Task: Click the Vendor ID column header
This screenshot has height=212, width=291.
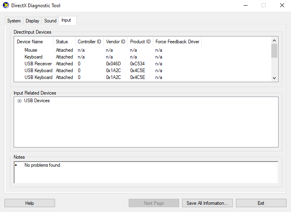Action: 115,42
